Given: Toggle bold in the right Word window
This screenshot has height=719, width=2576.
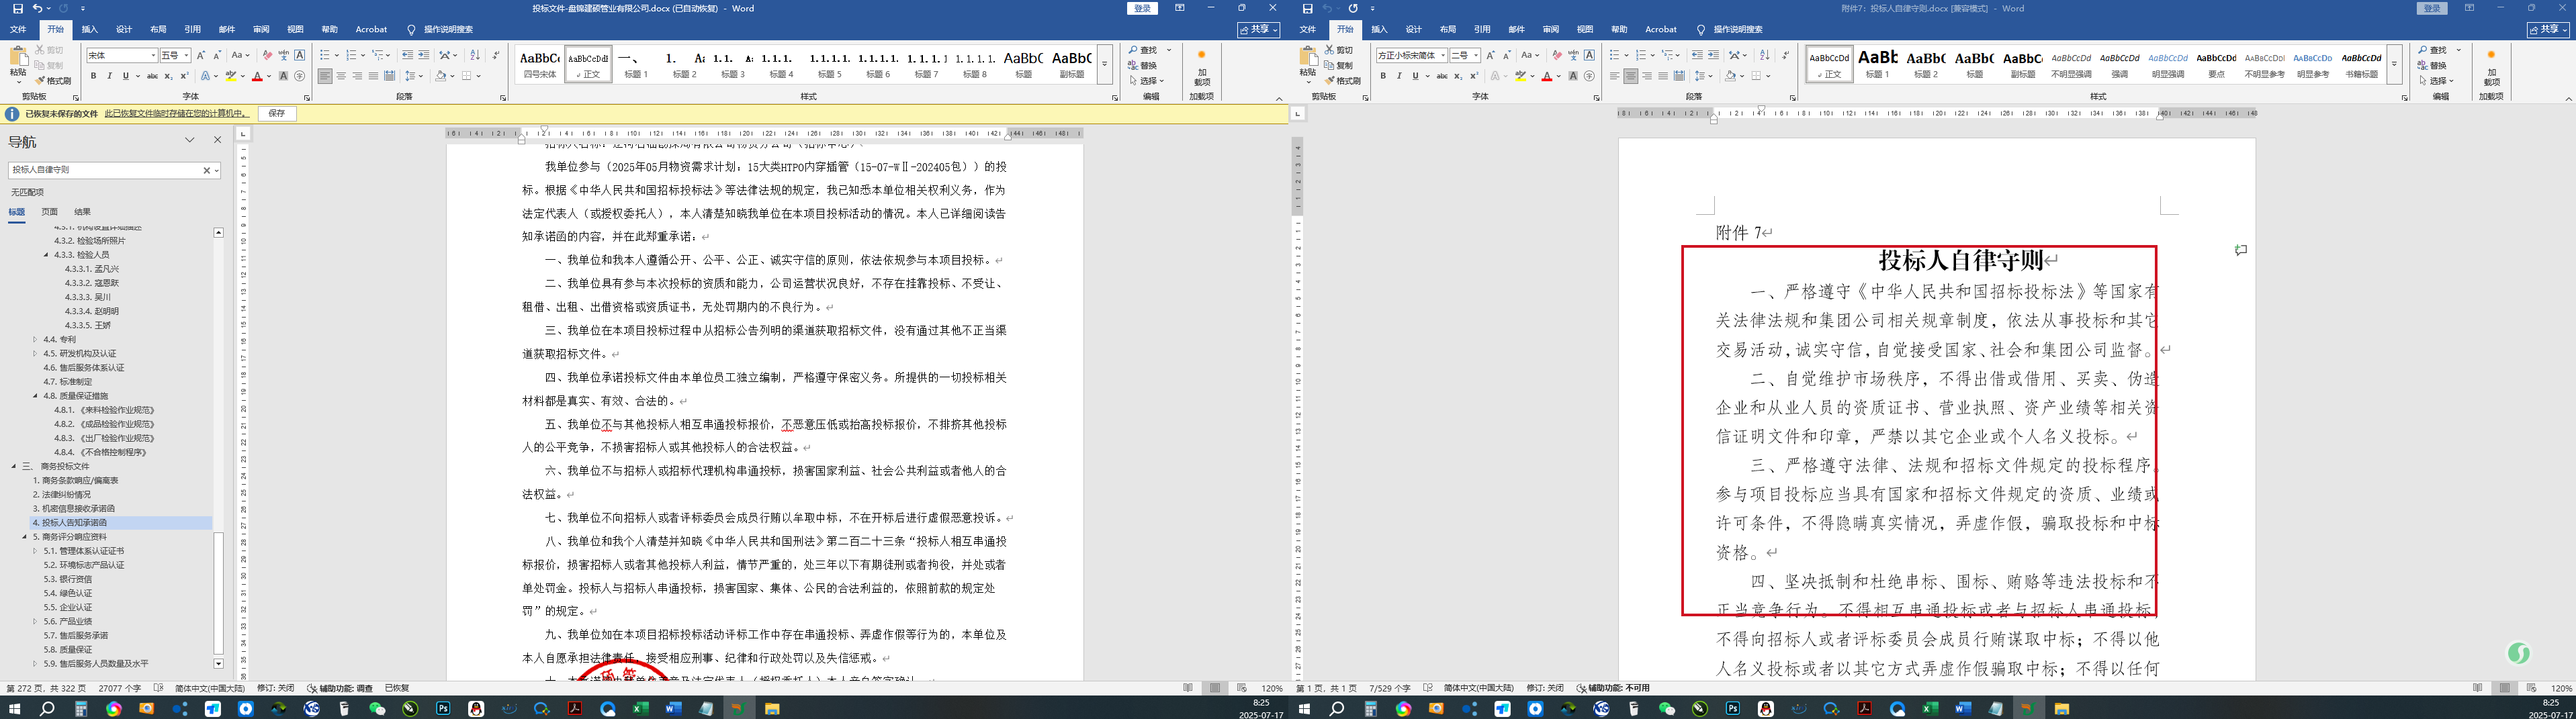Looking at the screenshot, I should tap(1383, 76).
